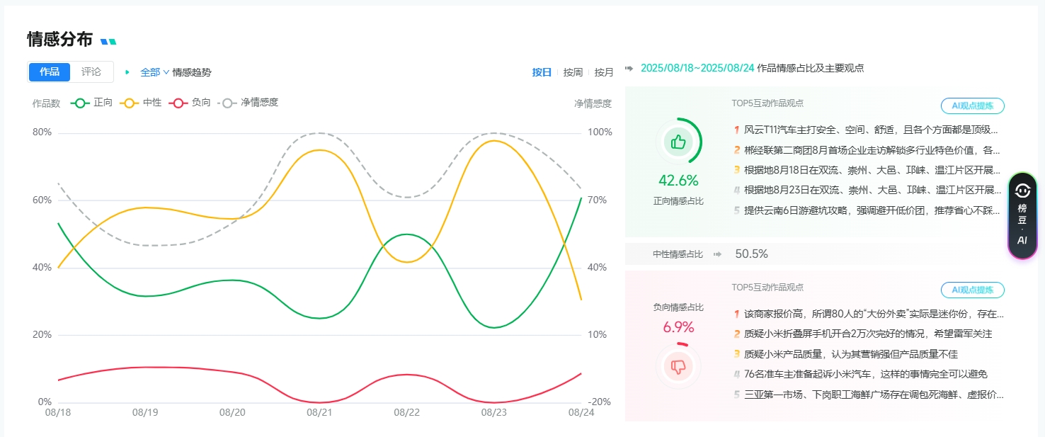
Task: Click the 2025/08/18~2025/08/24 date range
Action: pos(697,69)
